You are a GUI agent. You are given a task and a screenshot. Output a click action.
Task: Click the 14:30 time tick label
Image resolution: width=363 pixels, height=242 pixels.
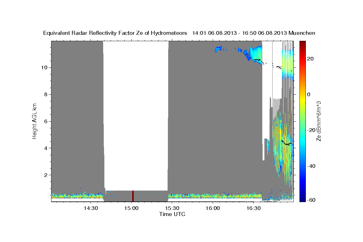coord(90,208)
